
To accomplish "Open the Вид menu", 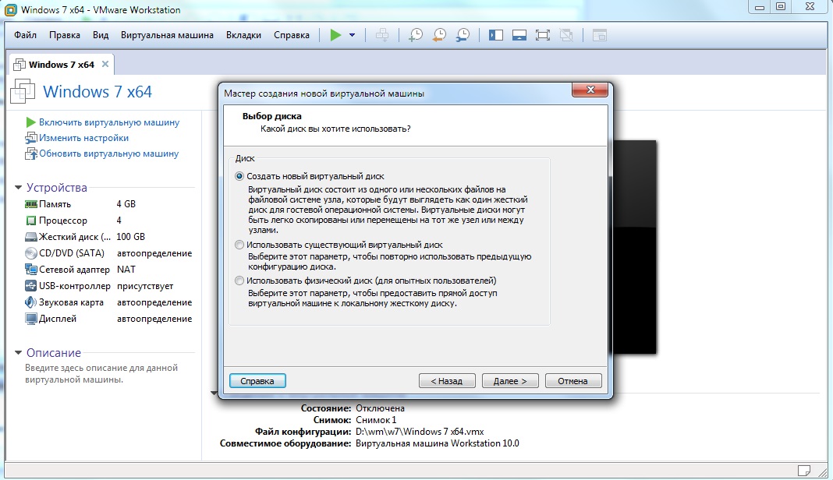I will (x=101, y=35).
